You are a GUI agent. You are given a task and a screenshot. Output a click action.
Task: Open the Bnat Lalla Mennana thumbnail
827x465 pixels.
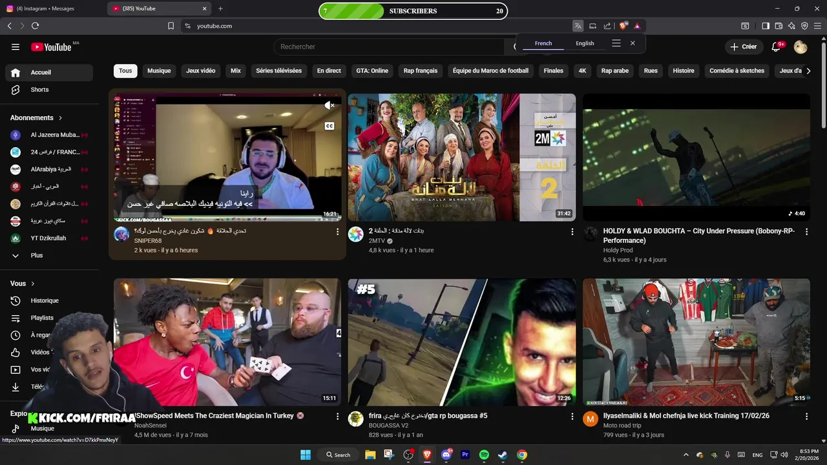coord(461,158)
